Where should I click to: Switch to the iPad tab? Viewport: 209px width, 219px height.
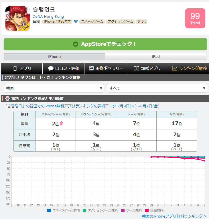coord(156,57)
